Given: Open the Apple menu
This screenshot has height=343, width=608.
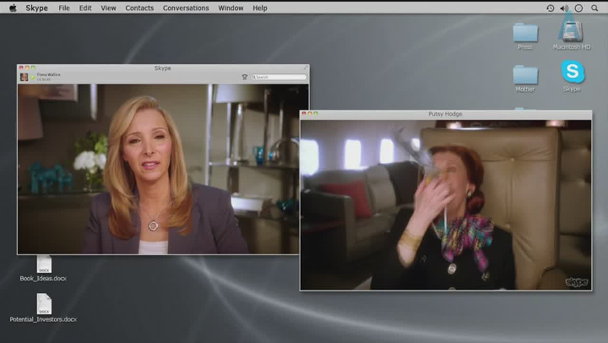Looking at the screenshot, I should 13,8.
